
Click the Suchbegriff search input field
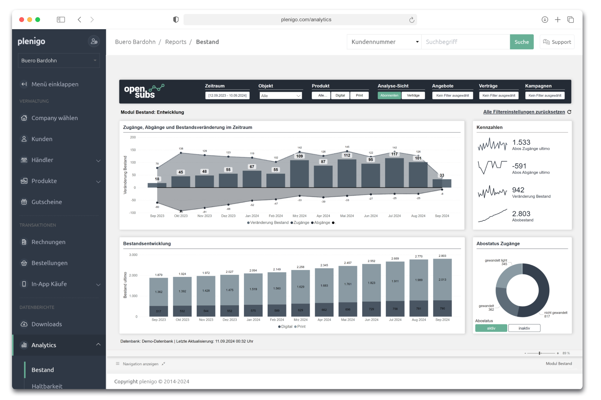(465, 42)
